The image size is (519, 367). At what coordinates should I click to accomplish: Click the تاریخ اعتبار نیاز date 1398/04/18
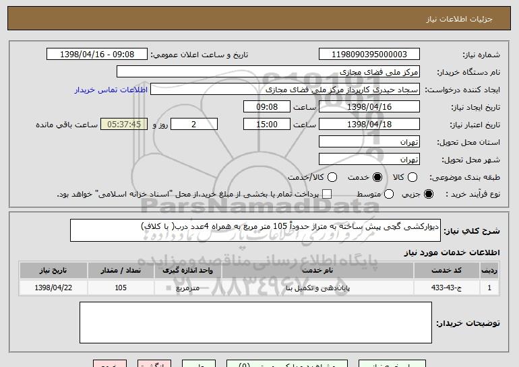[369, 125]
